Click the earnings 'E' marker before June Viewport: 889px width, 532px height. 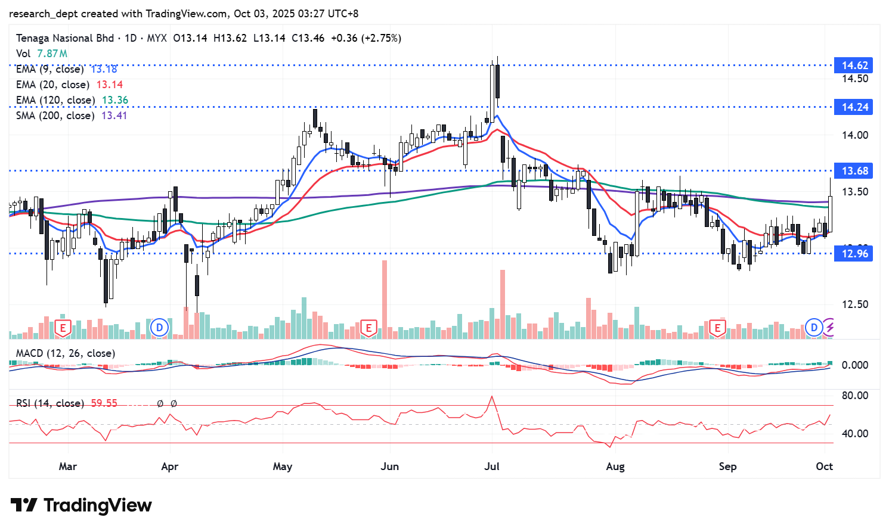click(x=368, y=328)
